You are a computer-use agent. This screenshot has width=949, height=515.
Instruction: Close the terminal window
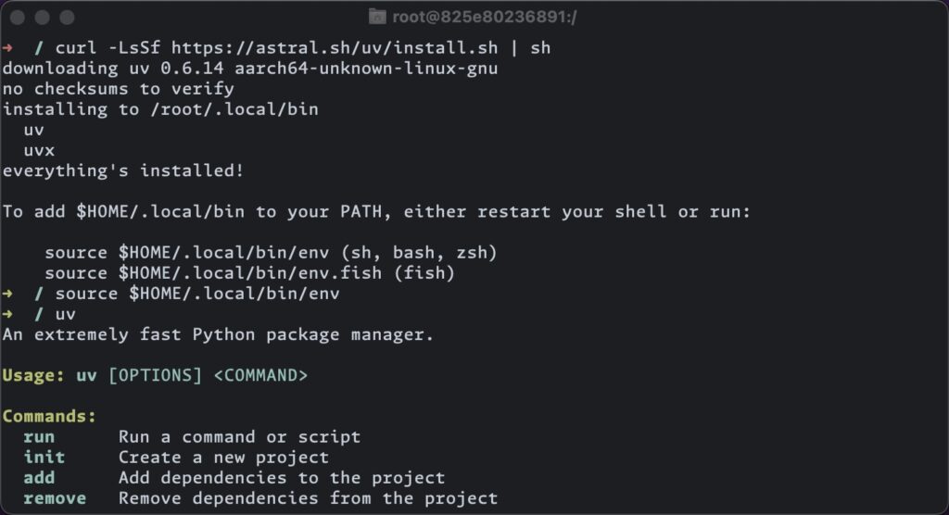tap(19, 17)
